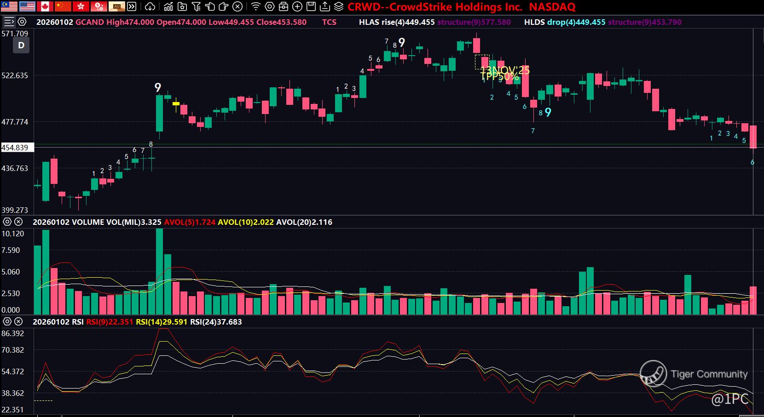Screen dimensions: 764x417
Task: Click the HLAS rise(4)449.455 readout
Action: point(397,22)
